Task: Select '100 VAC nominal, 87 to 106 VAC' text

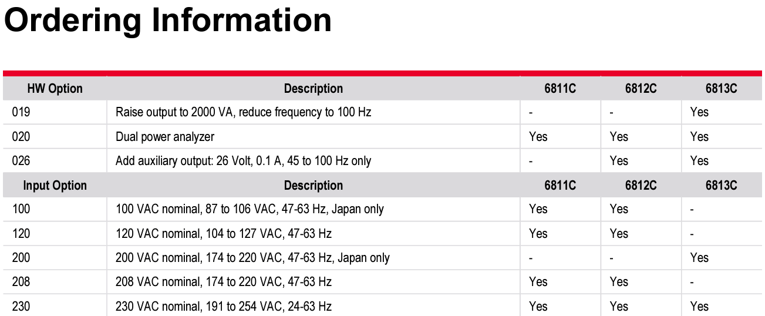Action: [250, 209]
